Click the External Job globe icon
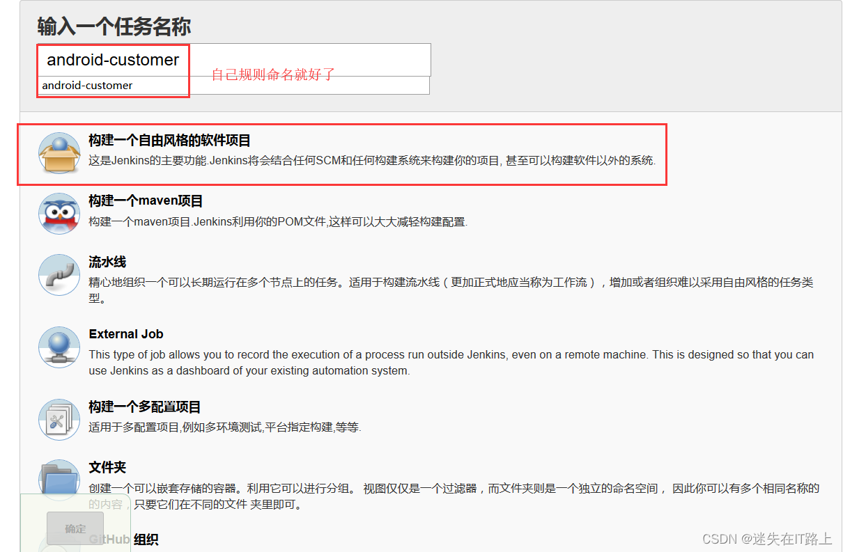 click(x=59, y=347)
